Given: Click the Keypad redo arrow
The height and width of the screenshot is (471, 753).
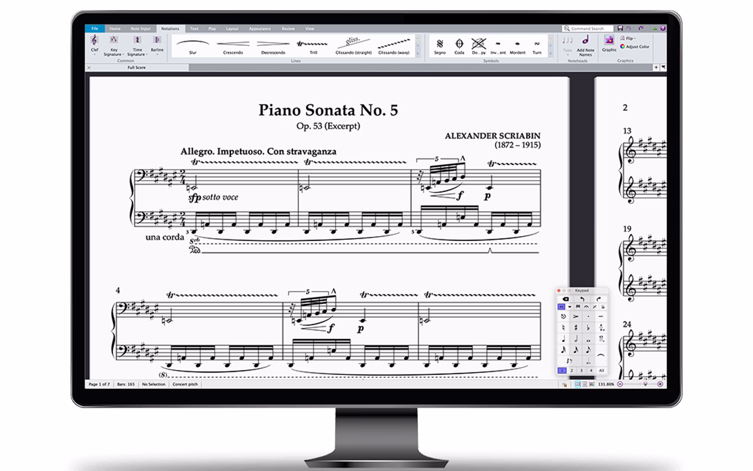Looking at the screenshot, I should tap(599, 298).
